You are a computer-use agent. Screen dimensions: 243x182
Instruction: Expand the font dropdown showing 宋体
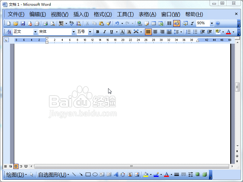pos(74,32)
